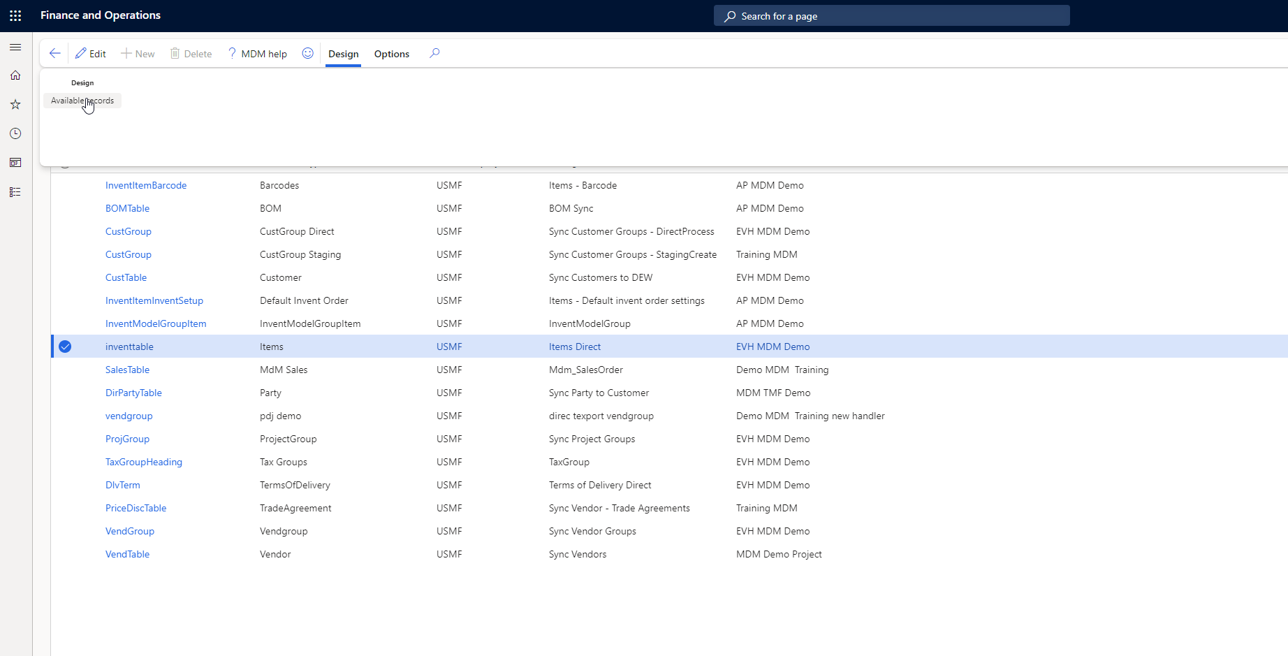Screen dimensions: 1288x656
Task: Click the Available records button
Action: tap(82, 101)
